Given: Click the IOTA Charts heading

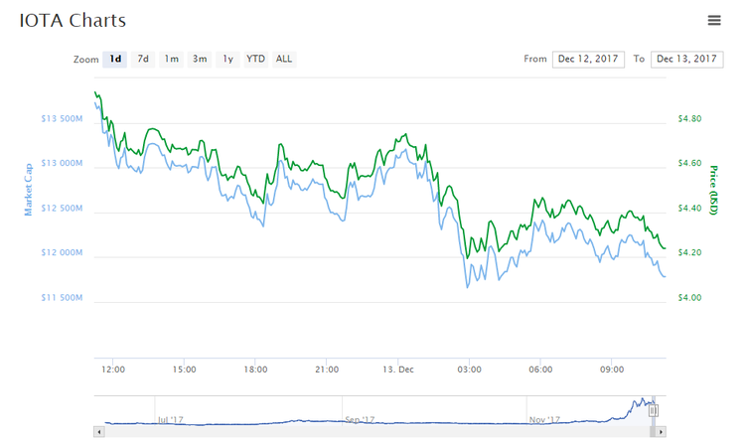Looking at the screenshot, I should (73, 20).
